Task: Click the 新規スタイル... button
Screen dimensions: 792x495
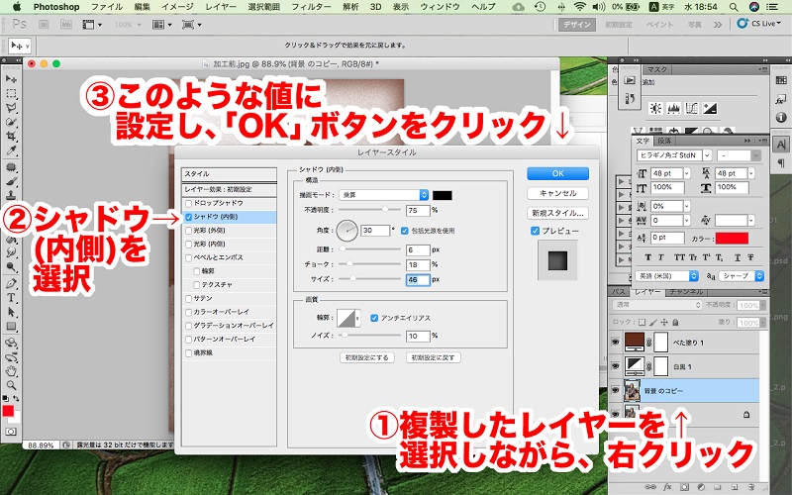Action: 557,213
